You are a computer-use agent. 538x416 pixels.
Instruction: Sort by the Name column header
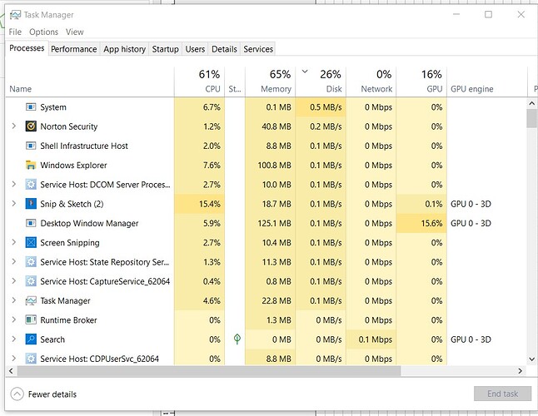coord(90,82)
